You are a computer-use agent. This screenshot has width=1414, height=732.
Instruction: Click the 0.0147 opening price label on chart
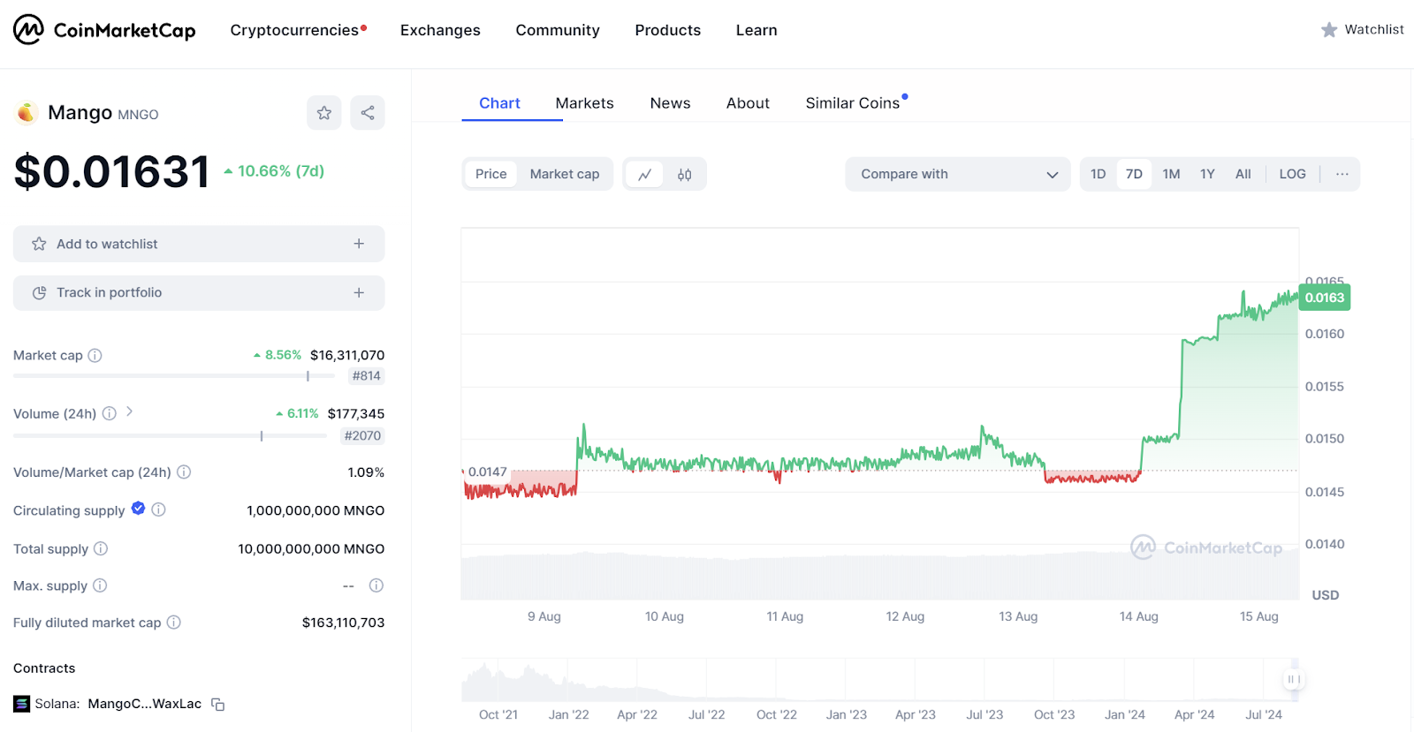(x=487, y=472)
